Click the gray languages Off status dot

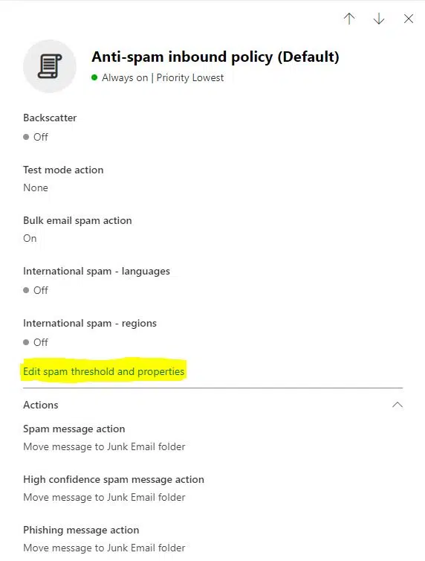coord(26,290)
